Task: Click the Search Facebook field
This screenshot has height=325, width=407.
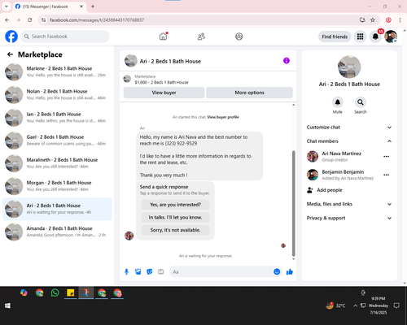Action: click(x=65, y=37)
